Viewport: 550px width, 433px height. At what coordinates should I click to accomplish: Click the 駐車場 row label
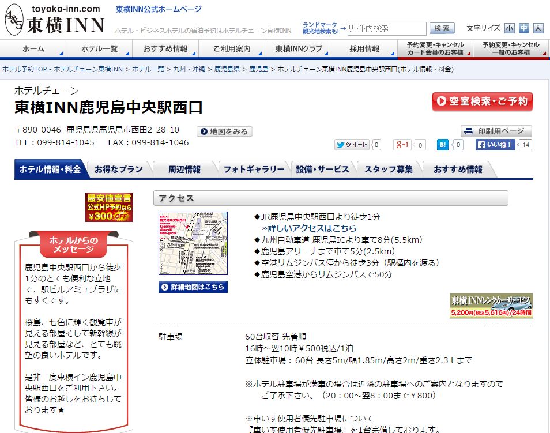point(171,337)
